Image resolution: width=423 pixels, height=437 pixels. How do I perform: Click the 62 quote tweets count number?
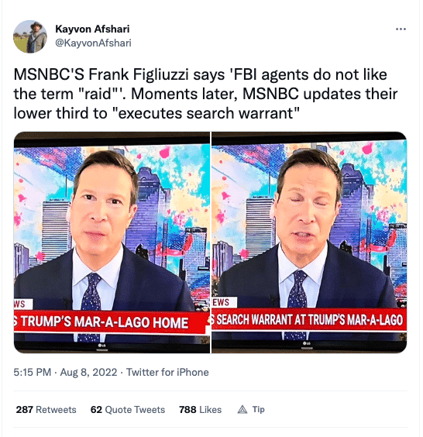click(96, 409)
